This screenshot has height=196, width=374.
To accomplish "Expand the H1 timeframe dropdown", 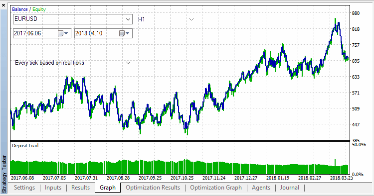I will (191, 19).
